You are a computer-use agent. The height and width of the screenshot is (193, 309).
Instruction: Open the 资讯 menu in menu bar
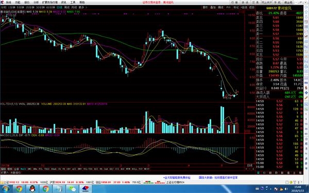point(64,3)
